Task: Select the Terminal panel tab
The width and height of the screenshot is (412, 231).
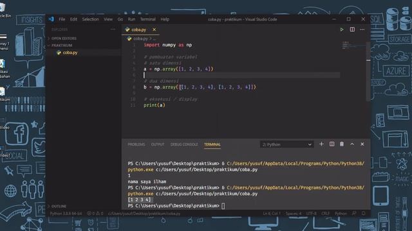Action: tap(212, 144)
